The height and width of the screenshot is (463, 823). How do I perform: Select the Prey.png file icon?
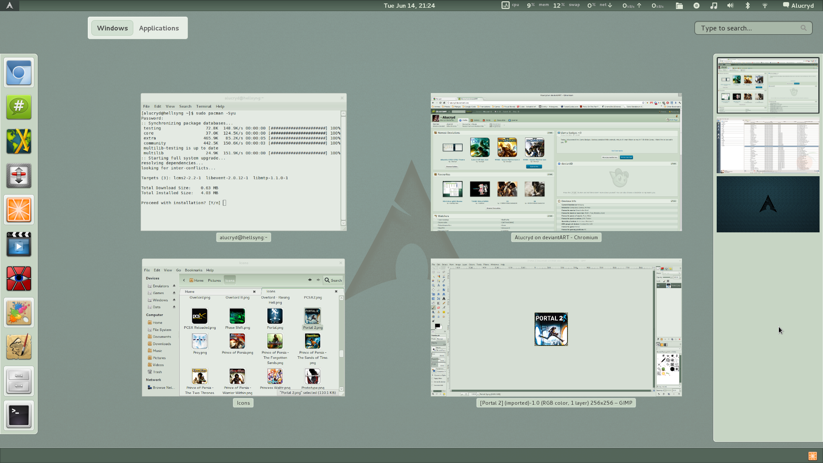[x=200, y=341]
